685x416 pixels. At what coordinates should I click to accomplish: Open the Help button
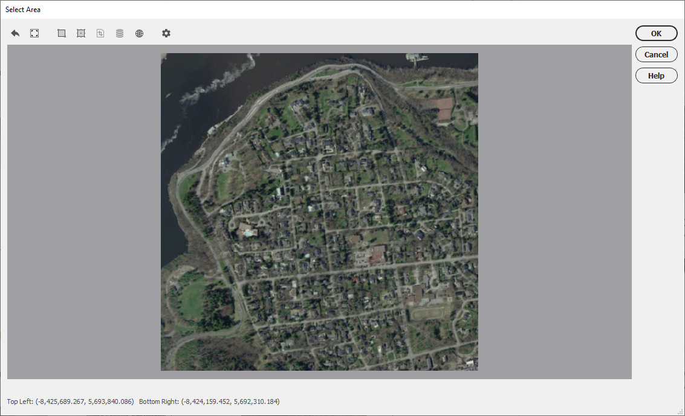coord(656,75)
